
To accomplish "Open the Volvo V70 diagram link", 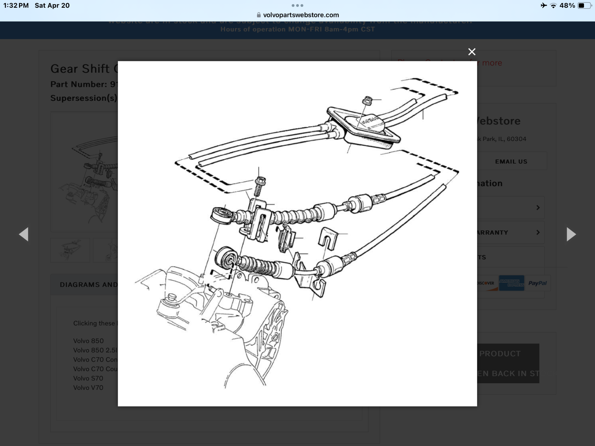I will tap(88, 387).
